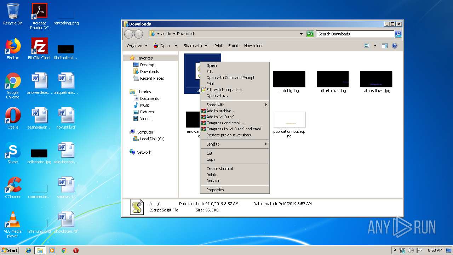Viewport: 453px width, 255px height.
Task: Expand address bar history dropdown
Action: click(x=301, y=34)
